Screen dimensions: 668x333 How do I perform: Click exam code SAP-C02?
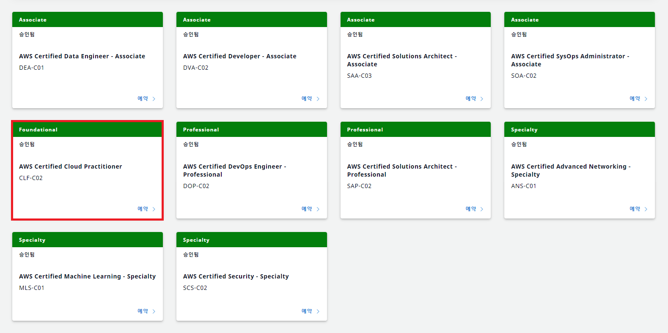(360, 186)
